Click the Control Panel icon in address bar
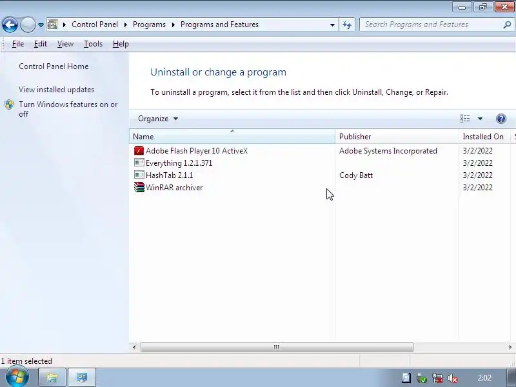Image resolution: width=516 pixels, height=387 pixels. point(53,25)
